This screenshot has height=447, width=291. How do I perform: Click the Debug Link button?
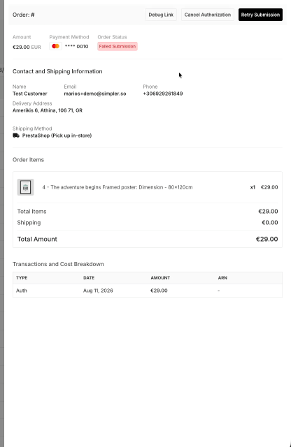161,15
